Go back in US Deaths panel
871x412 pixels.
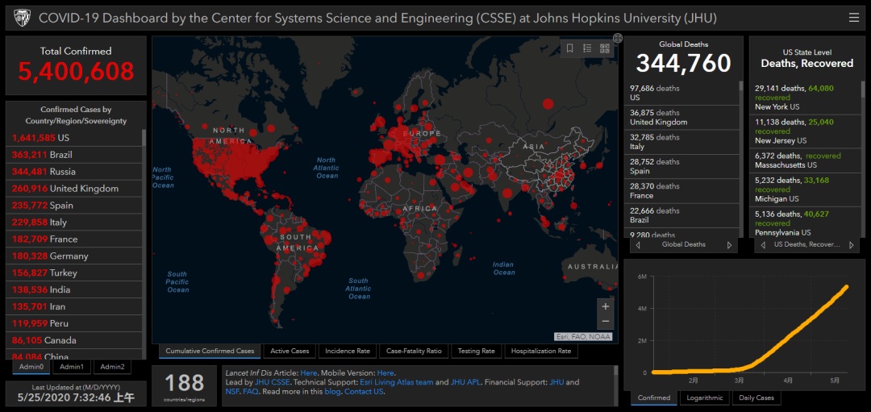click(x=763, y=245)
